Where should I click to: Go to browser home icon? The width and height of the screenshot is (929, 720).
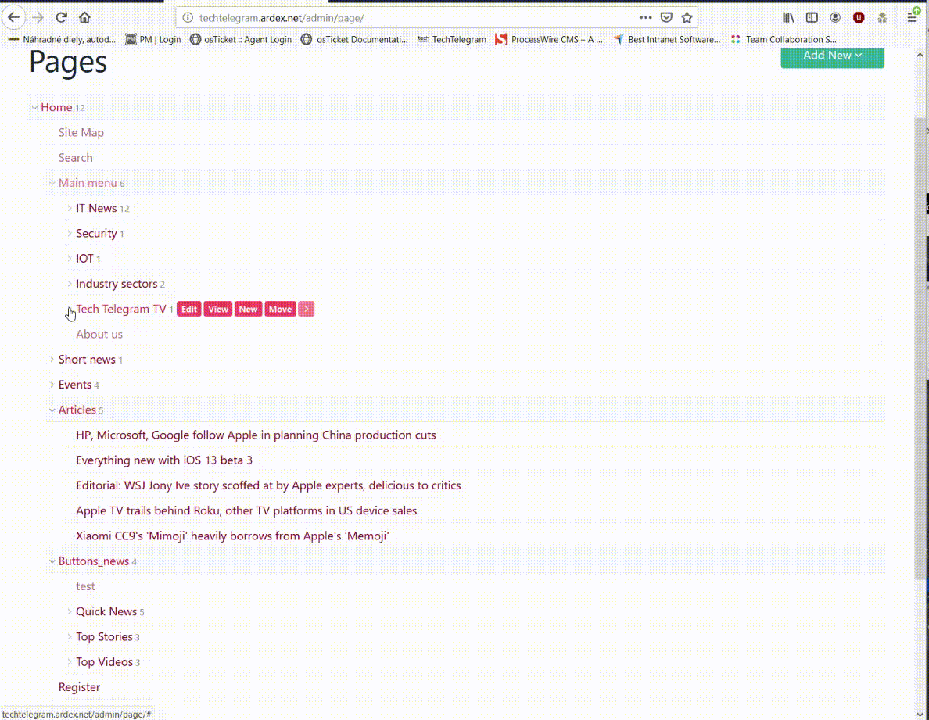[84, 18]
